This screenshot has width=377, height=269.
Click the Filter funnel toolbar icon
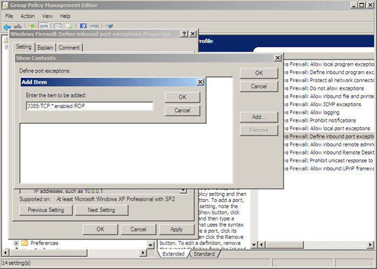pos(109,27)
